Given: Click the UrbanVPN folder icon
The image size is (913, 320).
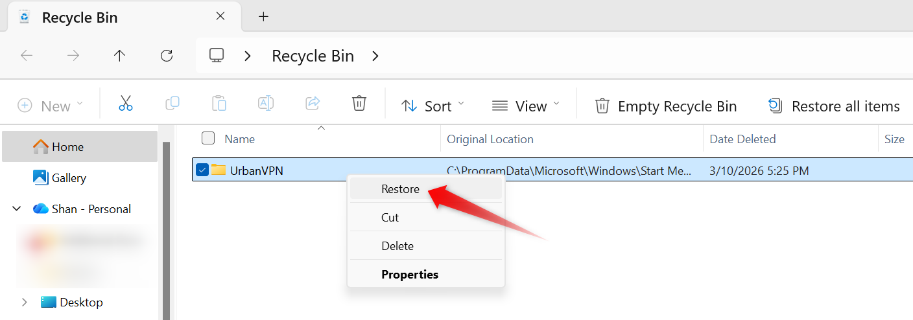Looking at the screenshot, I should [x=219, y=170].
